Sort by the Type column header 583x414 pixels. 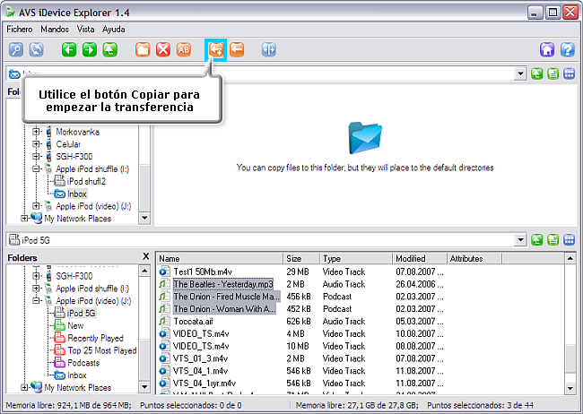coord(356,258)
